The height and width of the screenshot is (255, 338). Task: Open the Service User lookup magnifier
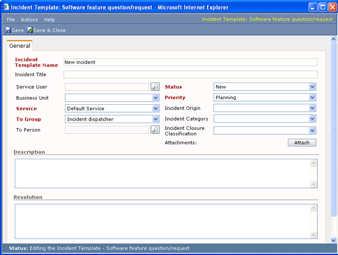point(155,87)
